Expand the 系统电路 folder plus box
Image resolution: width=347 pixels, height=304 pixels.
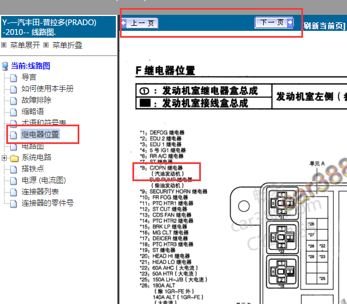(4, 158)
